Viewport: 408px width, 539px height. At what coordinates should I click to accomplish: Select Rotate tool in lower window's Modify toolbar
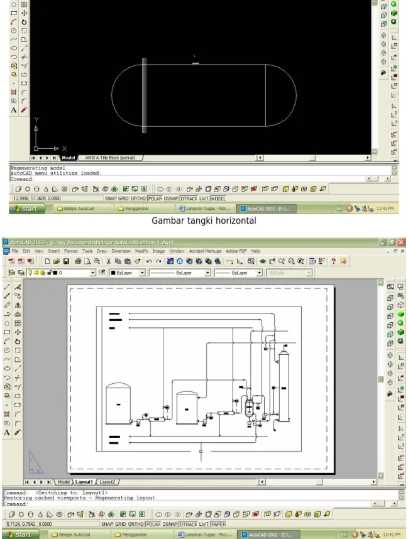click(18, 342)
